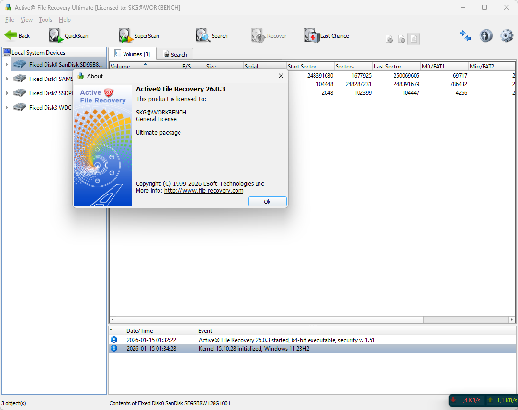Image resolution: width=518 pixels, height=410 pixels.
Task: Open settings via the gear icon
Action: click(x=507, y=36)
